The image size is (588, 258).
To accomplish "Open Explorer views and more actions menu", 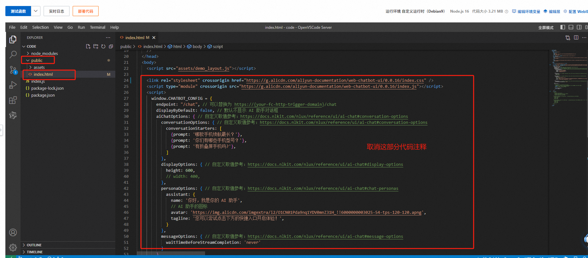I will (x=108, y=38).
